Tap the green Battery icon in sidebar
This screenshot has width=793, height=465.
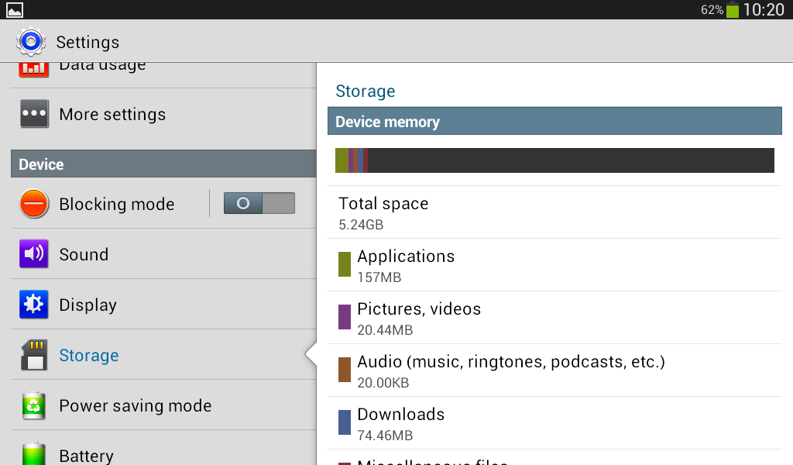34,453
